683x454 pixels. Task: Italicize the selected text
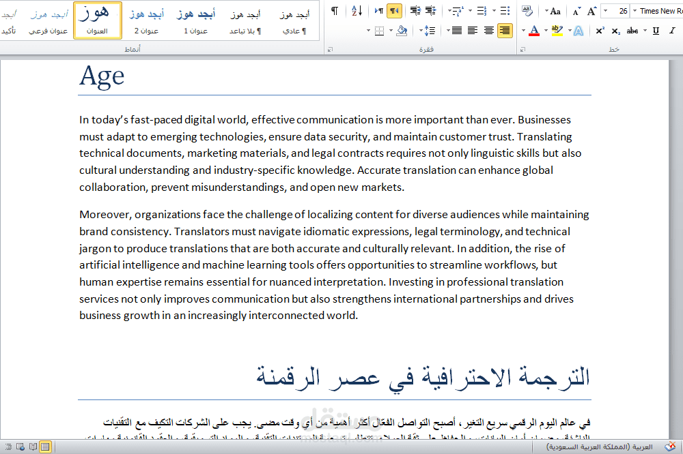point(671,31)
